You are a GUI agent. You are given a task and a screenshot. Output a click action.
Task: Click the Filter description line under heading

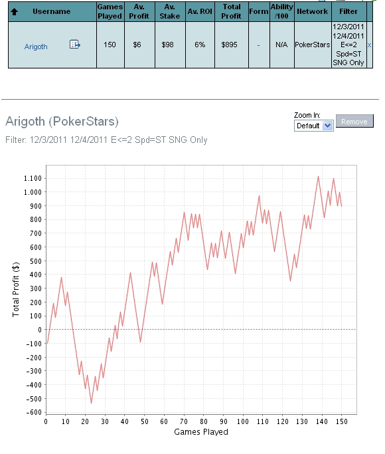coord(106,140)
